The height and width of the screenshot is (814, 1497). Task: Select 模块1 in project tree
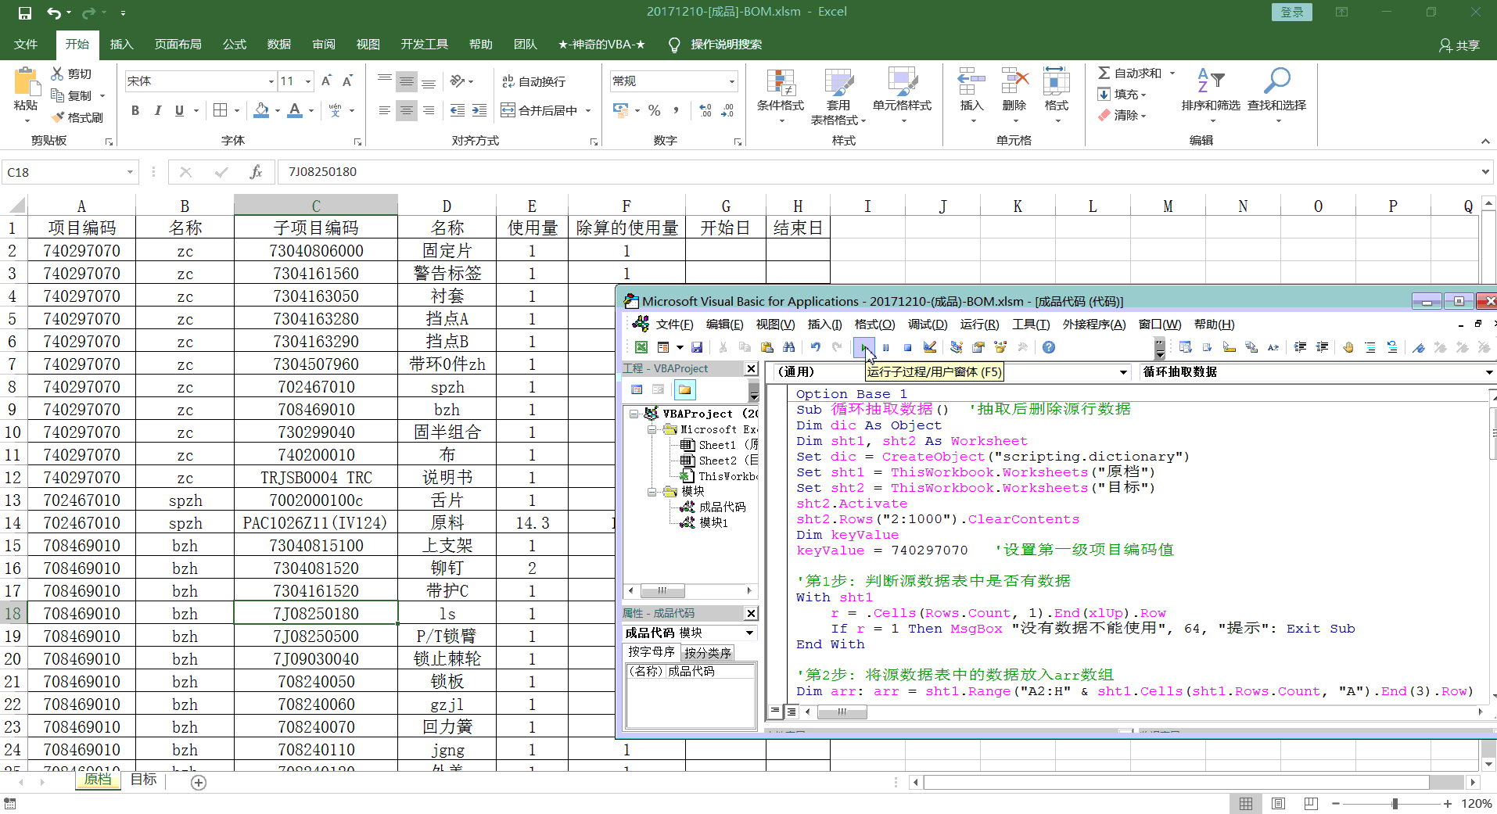[713, 522]
